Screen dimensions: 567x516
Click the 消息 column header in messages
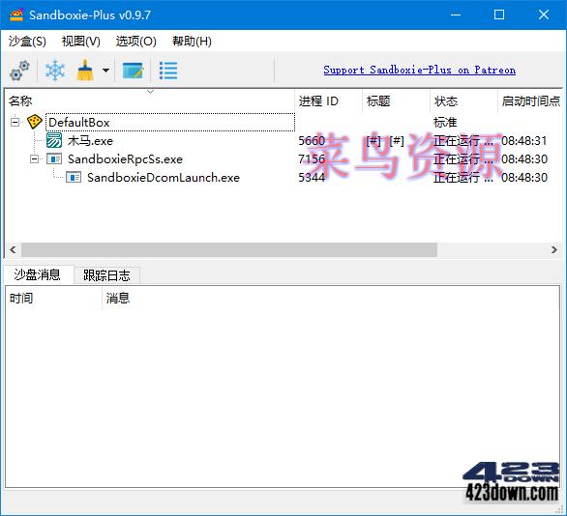tap(331, 299)
